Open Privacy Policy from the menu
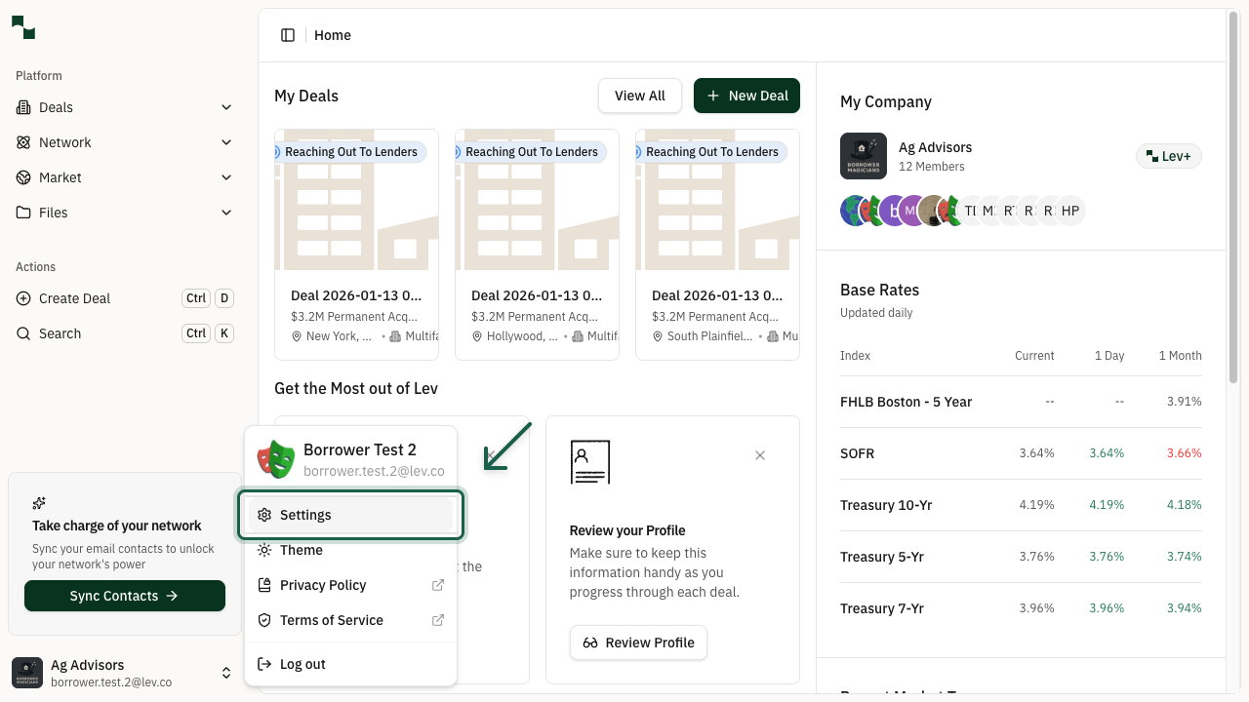 point(322,585)
